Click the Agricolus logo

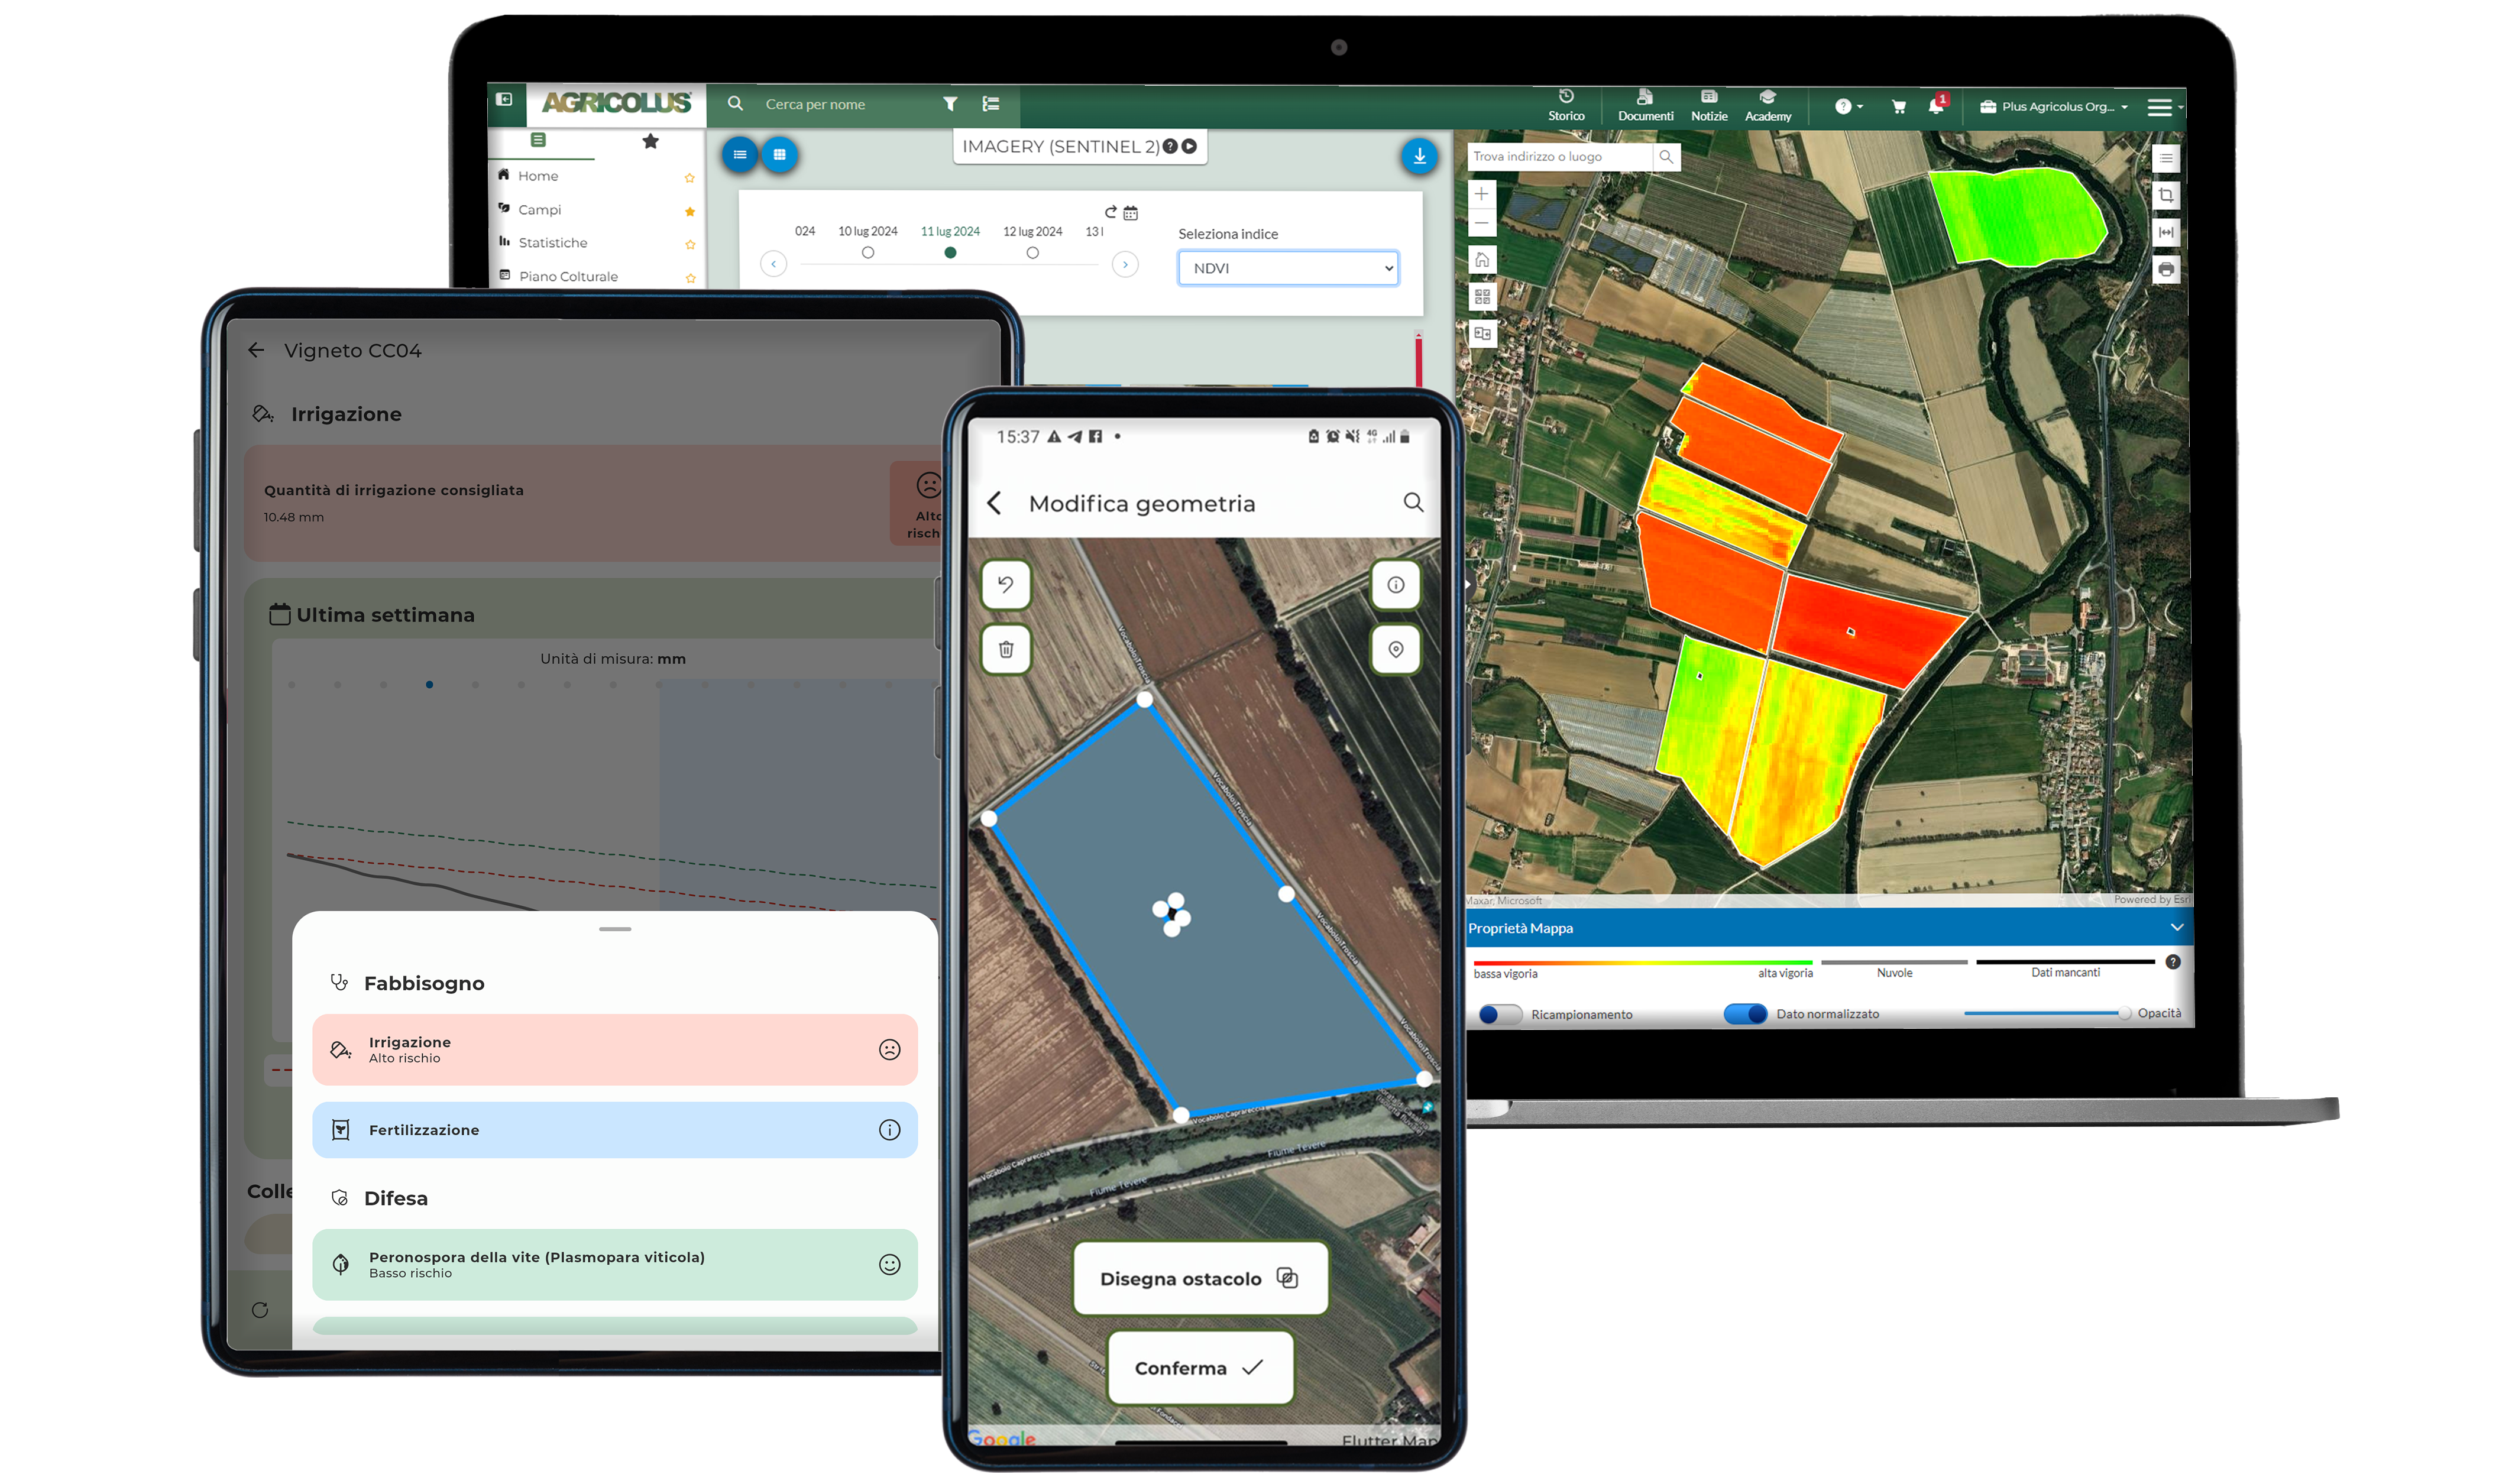(x=616, y=103)
